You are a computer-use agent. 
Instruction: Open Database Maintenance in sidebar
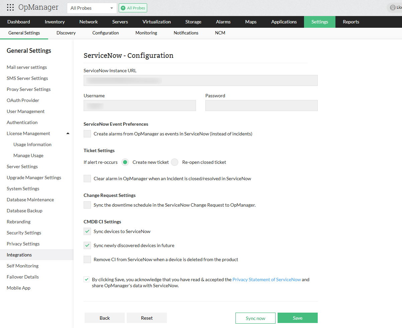coord(30,200)
